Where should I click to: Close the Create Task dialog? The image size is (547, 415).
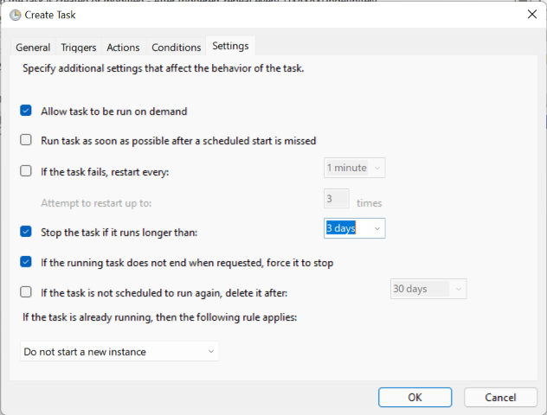click(531, 15)
